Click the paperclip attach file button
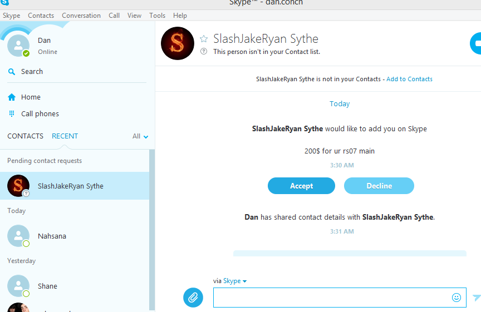The height and width of the screenshot is (312, 481). point(193,298)
